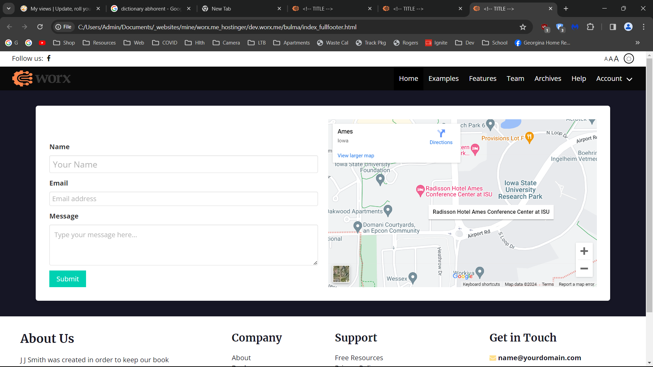Expand the Account dropdown menu
Screen dimensions: 653x367
pyautogui.click(x=614, y=78)
